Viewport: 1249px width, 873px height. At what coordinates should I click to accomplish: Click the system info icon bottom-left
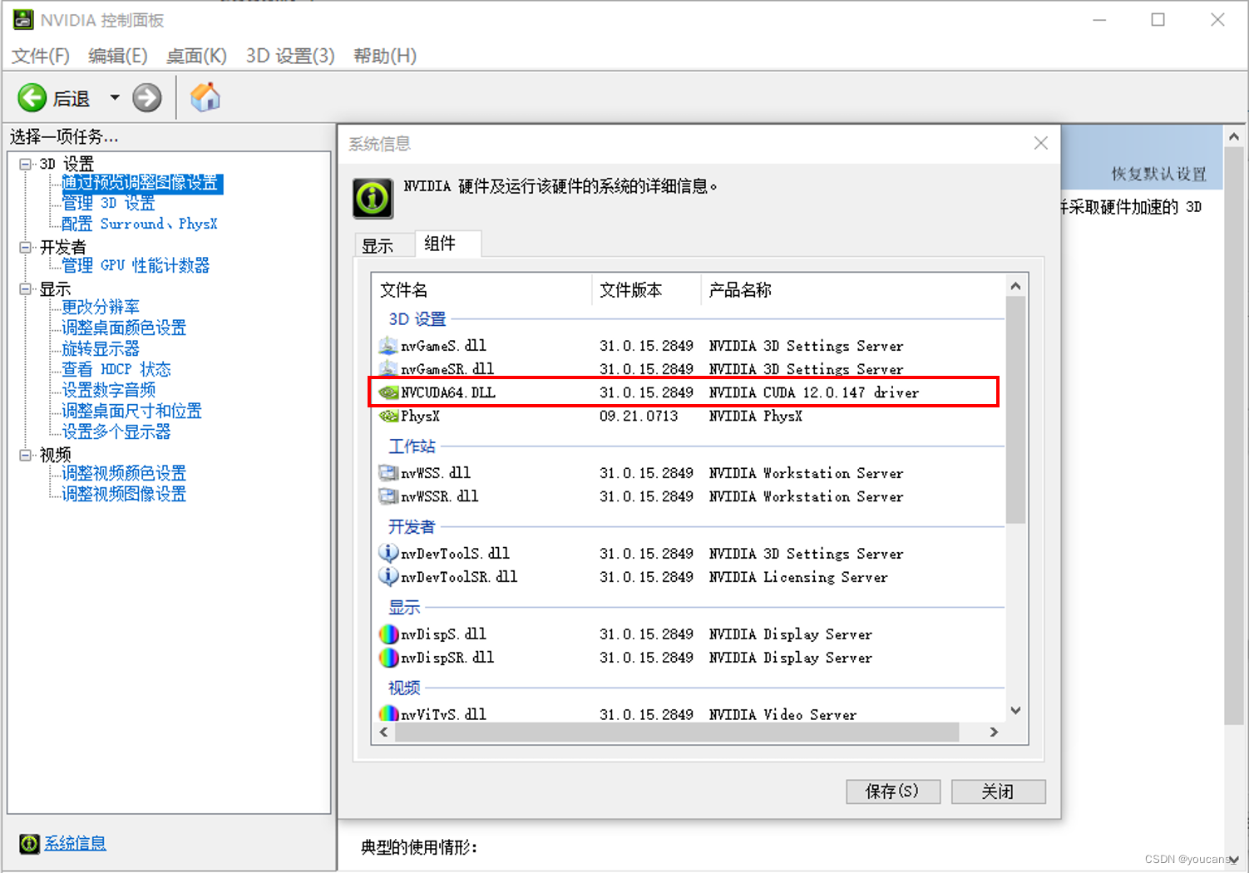pos(29,844)
